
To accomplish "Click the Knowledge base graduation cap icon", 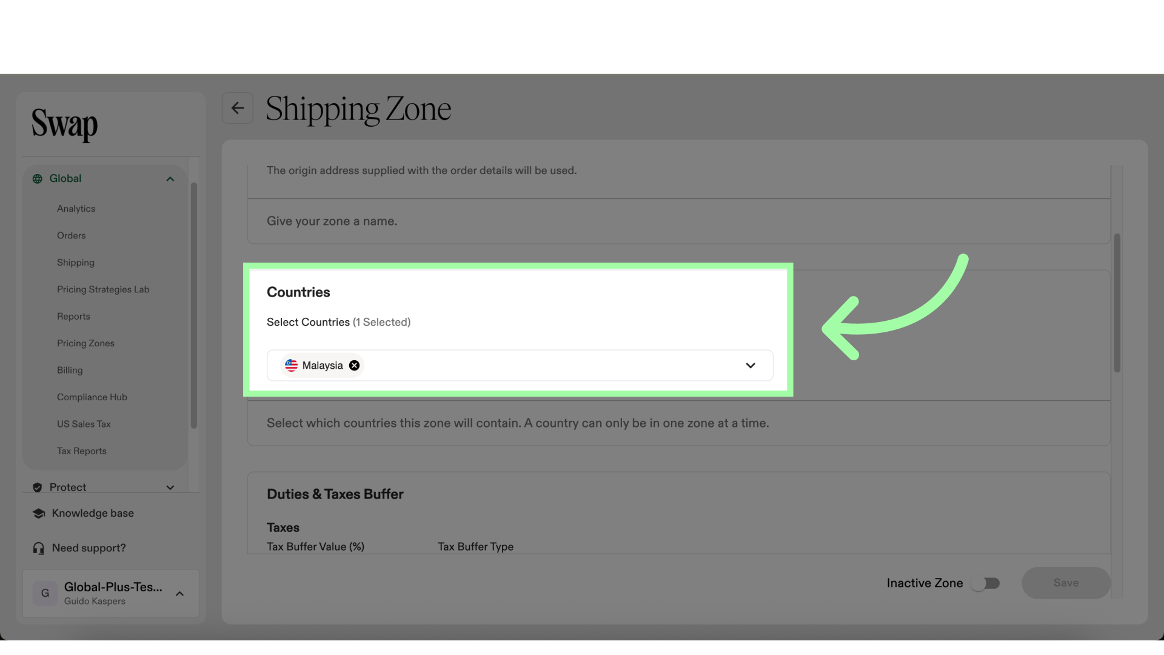I will click(x=39, y=513).
